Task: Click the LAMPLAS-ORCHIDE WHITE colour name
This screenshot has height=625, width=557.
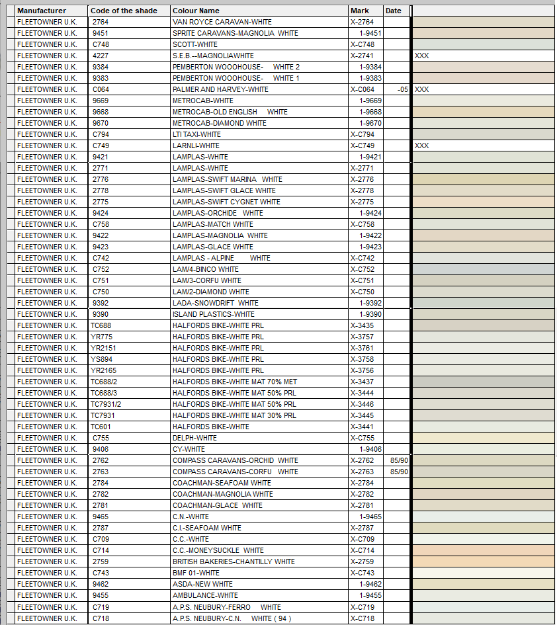Action: coord(218,213)
